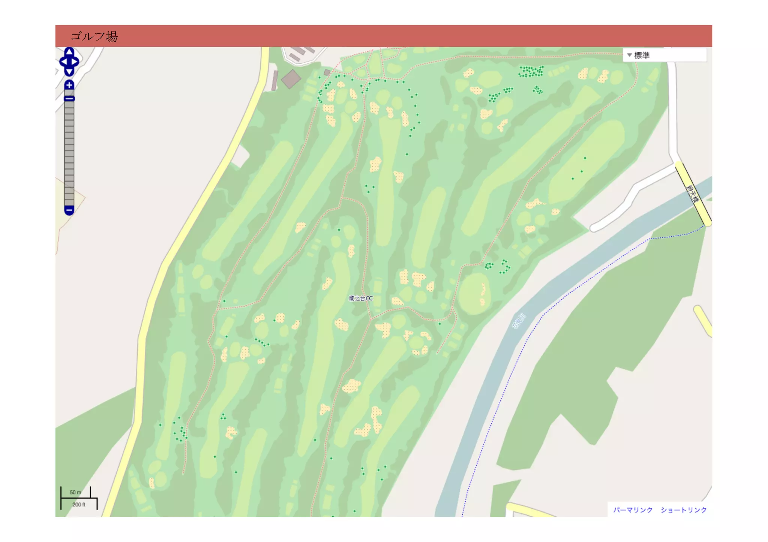Zoom in with the plus button
Viewport: 768px width, 542px height.
[x=69, y=85]
